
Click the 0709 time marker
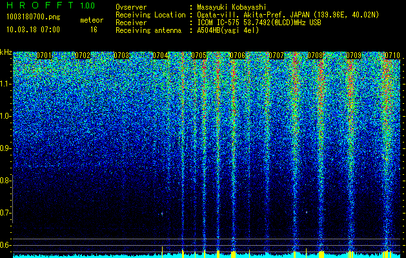(x=354, y=55)
